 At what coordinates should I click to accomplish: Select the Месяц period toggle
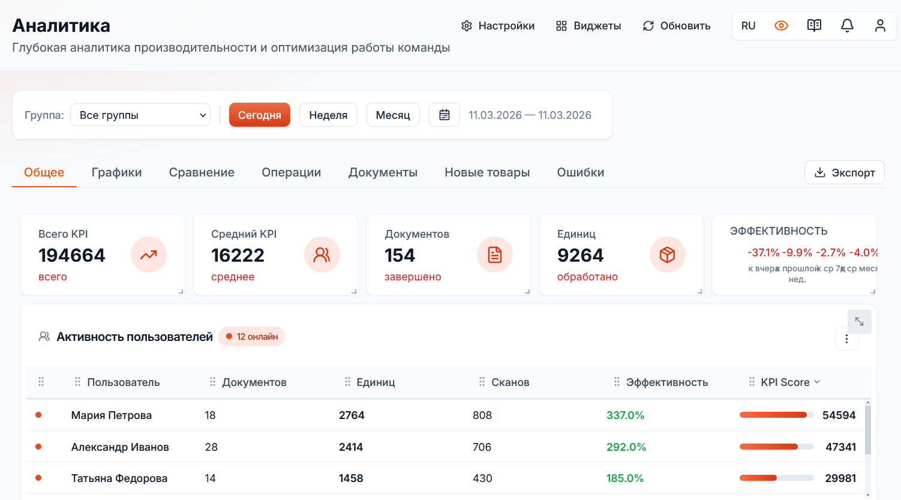393,115
